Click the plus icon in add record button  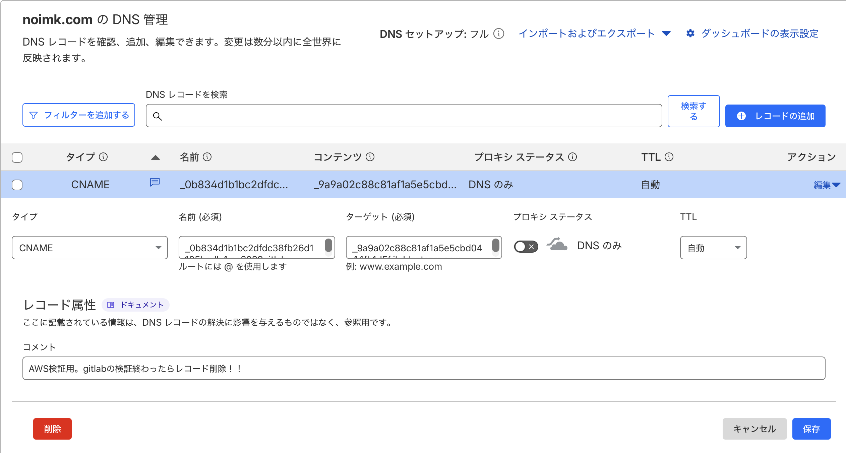pos(741,116)
